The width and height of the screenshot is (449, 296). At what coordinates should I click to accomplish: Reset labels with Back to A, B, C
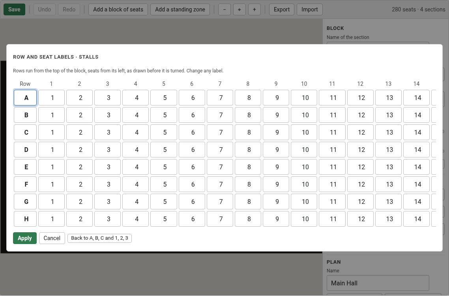tap(100, 238)
